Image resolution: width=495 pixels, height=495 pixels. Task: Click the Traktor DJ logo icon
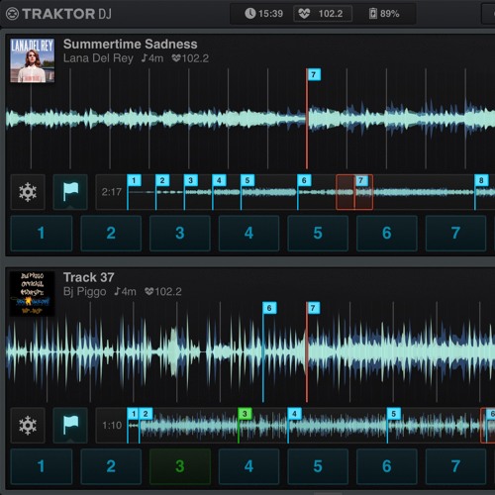[x=12, y=14]
